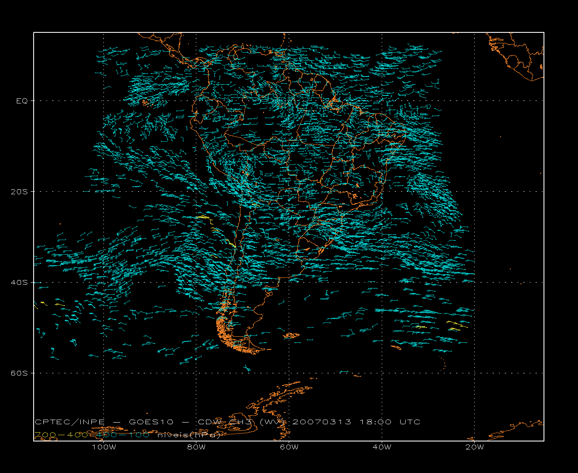Click the '100W' longitude label
578x473 pixels.
104,447
